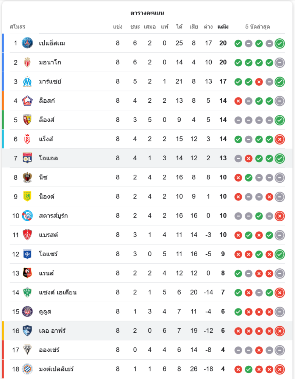This screenshot has height=379, width=295.
Task: Click the ชนะ wins column header
Action: click(135, 27)
